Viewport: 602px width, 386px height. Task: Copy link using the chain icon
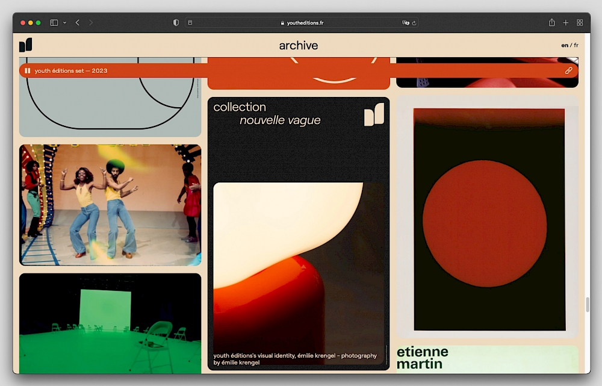[568, 70]
